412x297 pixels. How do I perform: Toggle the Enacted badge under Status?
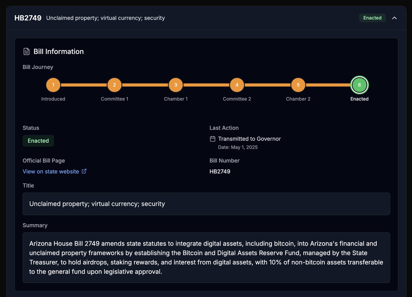click(38, 141)
